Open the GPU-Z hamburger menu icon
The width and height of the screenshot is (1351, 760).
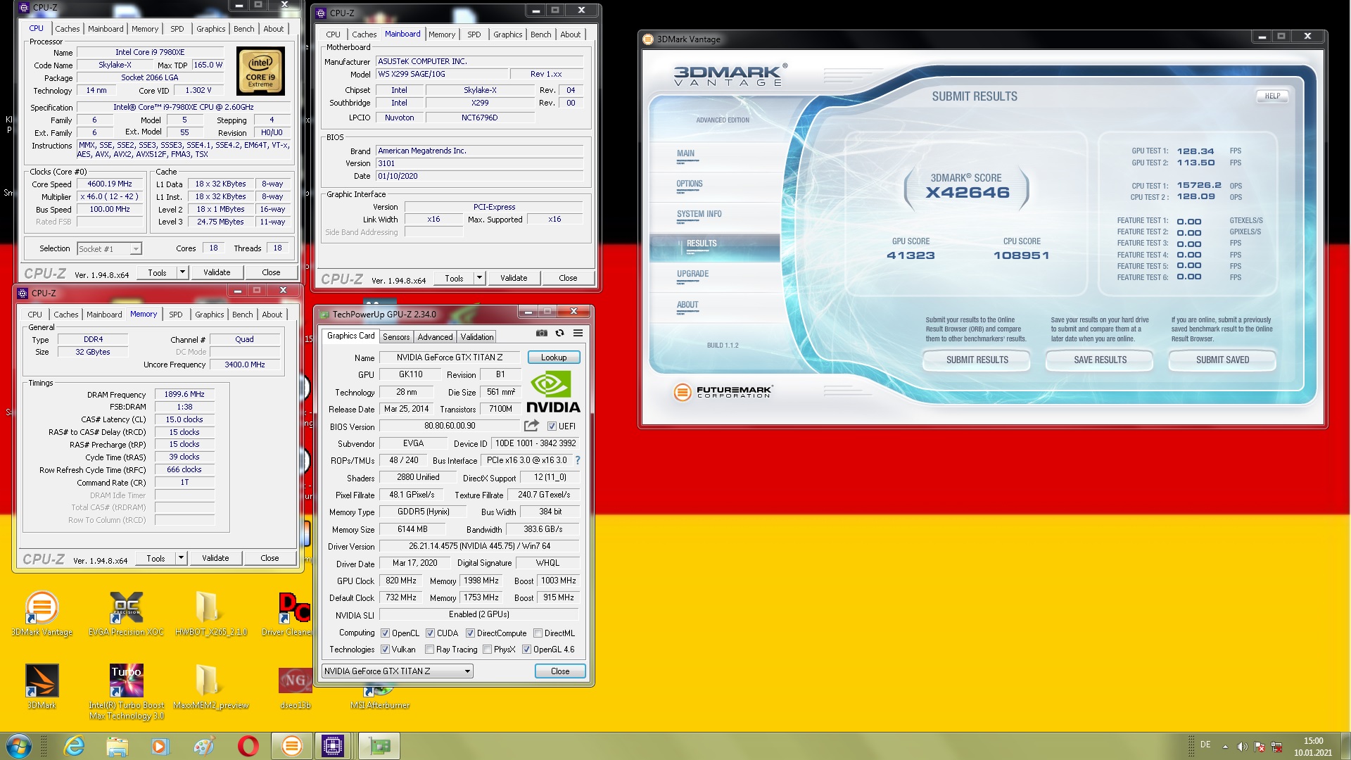point(578,333)
